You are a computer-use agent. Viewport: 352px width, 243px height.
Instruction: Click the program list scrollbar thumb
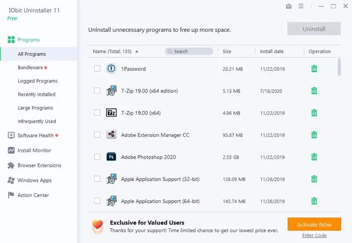click(339, 67)
